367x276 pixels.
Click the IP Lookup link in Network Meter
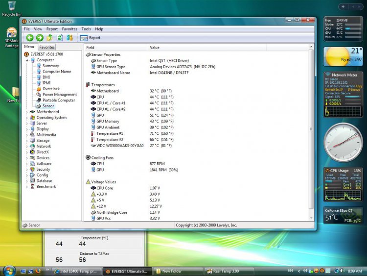[x=354, y=90]
